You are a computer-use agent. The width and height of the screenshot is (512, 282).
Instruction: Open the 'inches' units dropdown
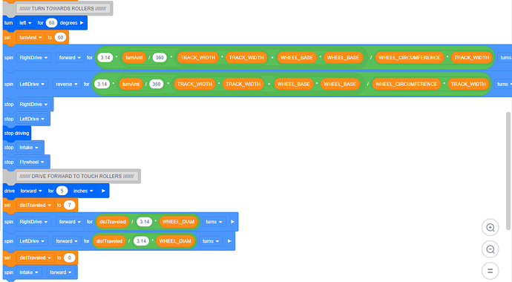pyautogui.click(x=83, y=191)
